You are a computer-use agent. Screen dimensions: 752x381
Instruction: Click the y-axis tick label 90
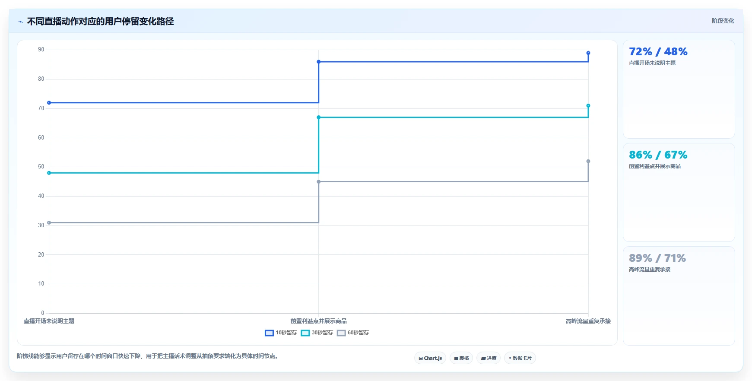tap(41, 50)
